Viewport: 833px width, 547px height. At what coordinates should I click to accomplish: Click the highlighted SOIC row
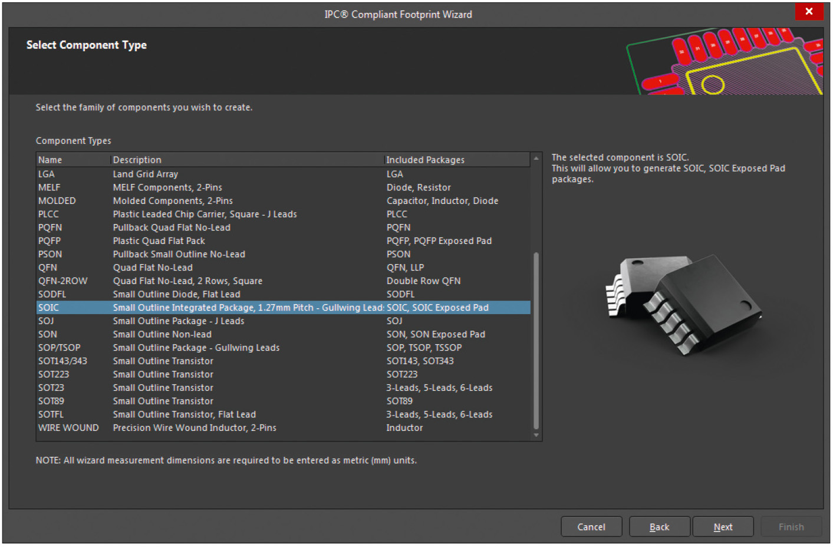pos(283,308)
